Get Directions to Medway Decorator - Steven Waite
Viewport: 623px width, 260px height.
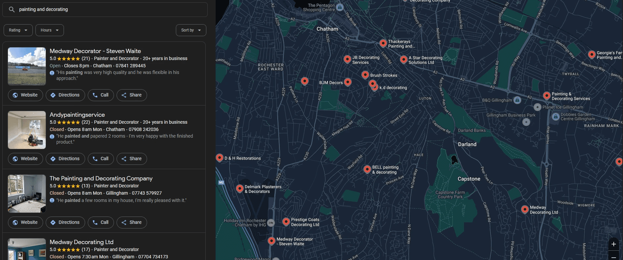pyautogui.click(x=65, y=95)
